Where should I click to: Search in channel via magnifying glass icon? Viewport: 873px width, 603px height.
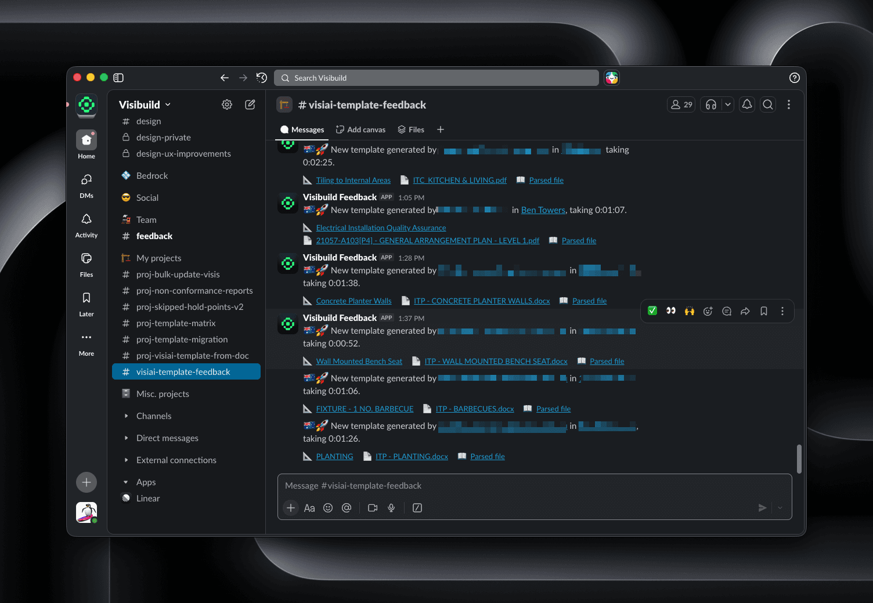click(x=767, y=104)
